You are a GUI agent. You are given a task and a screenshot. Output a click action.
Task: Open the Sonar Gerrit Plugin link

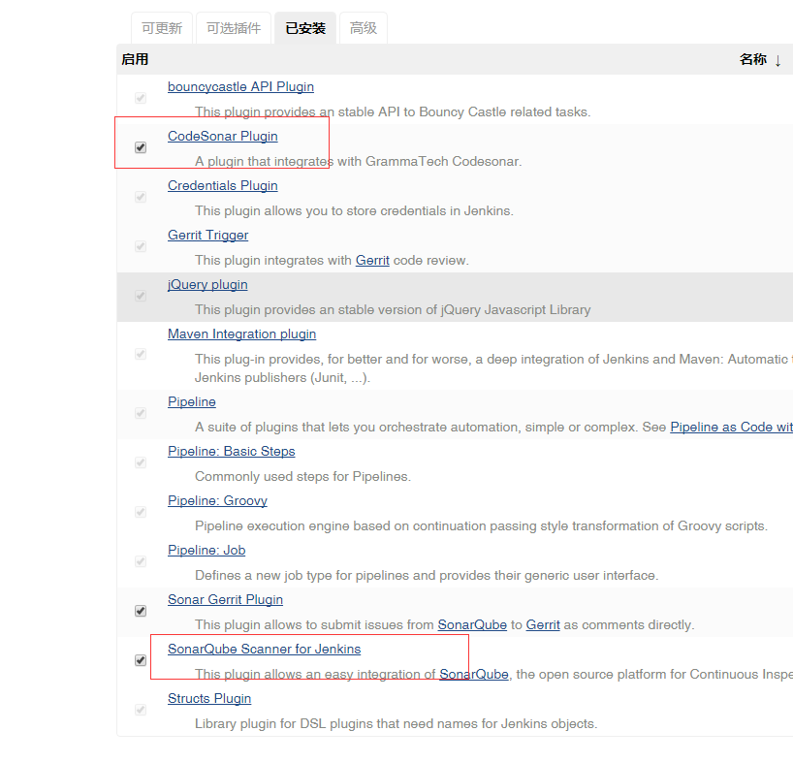[x=225, y=600]
